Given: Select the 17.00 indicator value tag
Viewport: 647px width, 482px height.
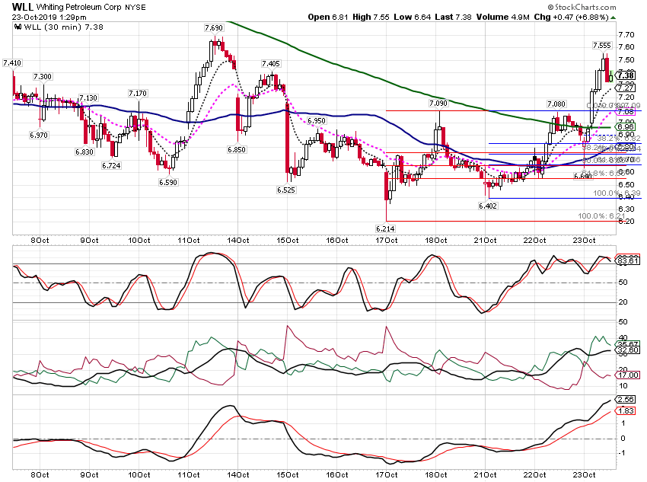Looking at the screenshot, I should tap(627, 375).
